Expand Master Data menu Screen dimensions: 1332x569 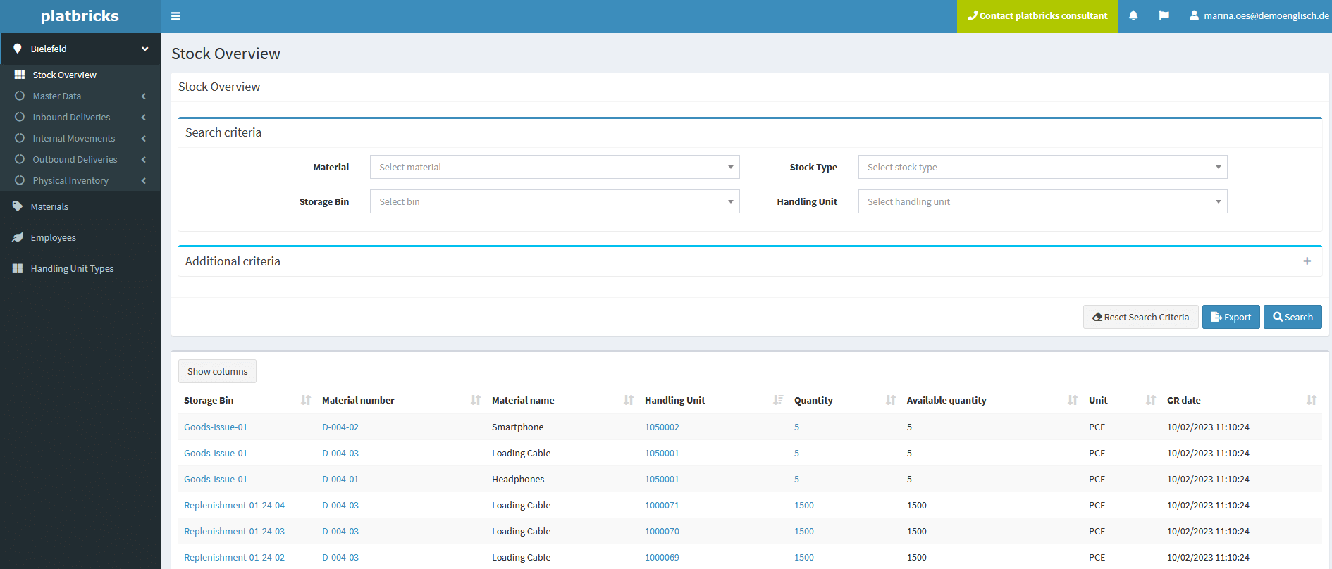[x=80, y=96]
